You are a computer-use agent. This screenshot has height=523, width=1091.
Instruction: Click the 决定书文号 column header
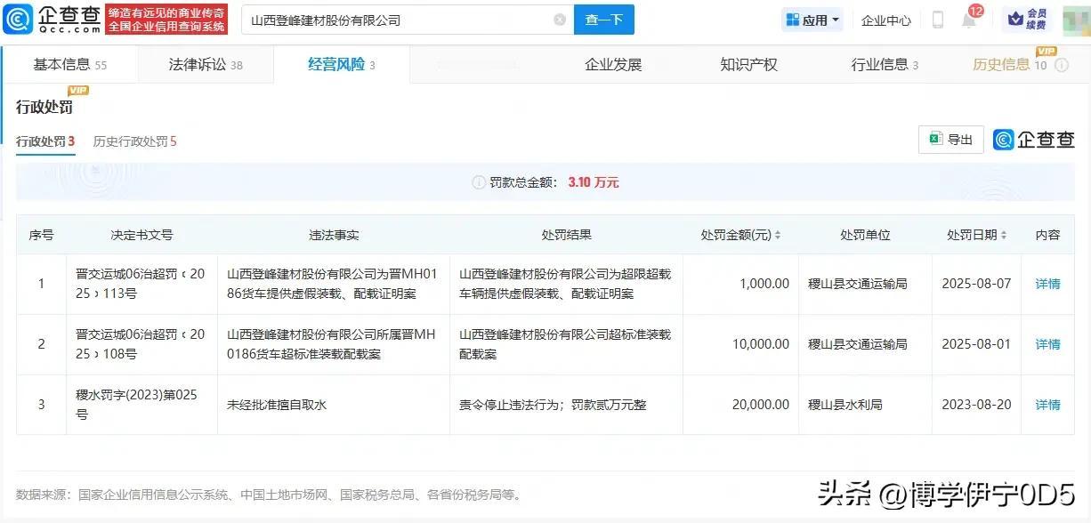tap(141, 236)
